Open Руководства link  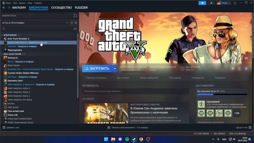(198, 78)
